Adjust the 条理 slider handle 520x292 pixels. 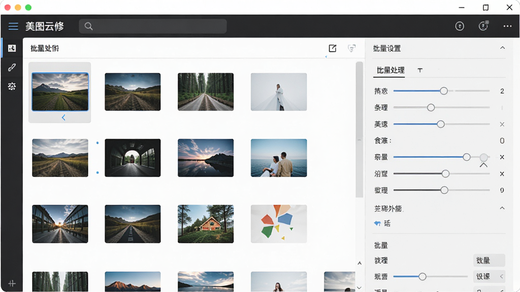(431, 107)
